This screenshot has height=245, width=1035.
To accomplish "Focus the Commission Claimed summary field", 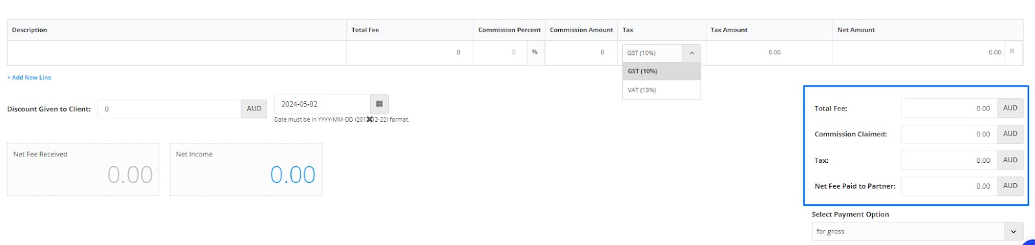I will 949,134.
